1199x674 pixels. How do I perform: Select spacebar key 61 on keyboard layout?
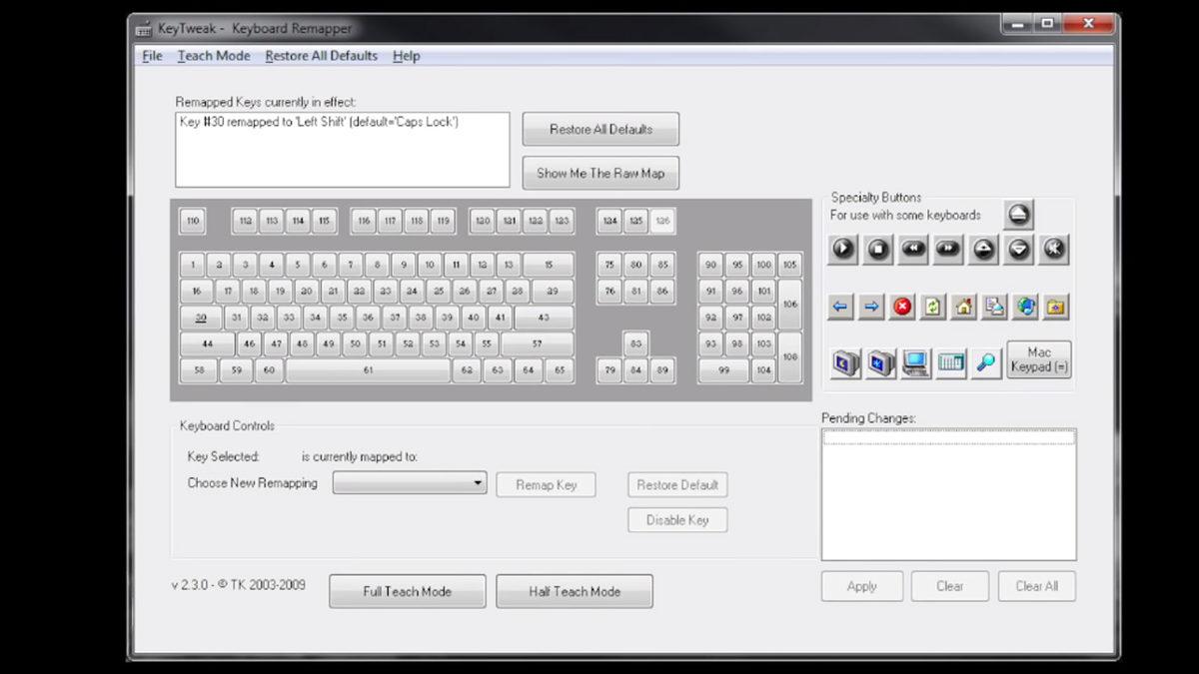[x=368, y=370]
